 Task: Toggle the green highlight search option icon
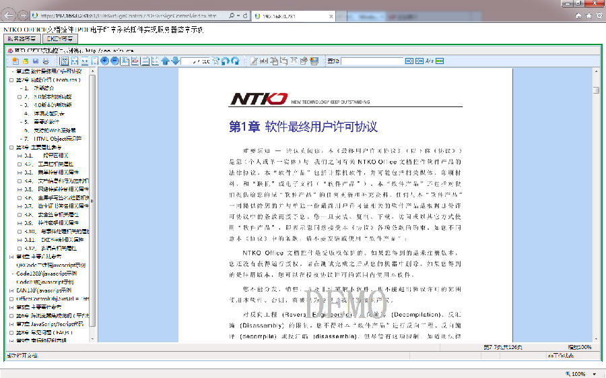coord(440,61)
